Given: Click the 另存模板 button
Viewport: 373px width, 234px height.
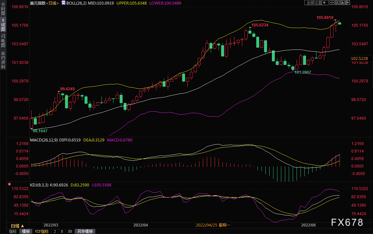Looking at the screenshot, I should tap(85, 231).
